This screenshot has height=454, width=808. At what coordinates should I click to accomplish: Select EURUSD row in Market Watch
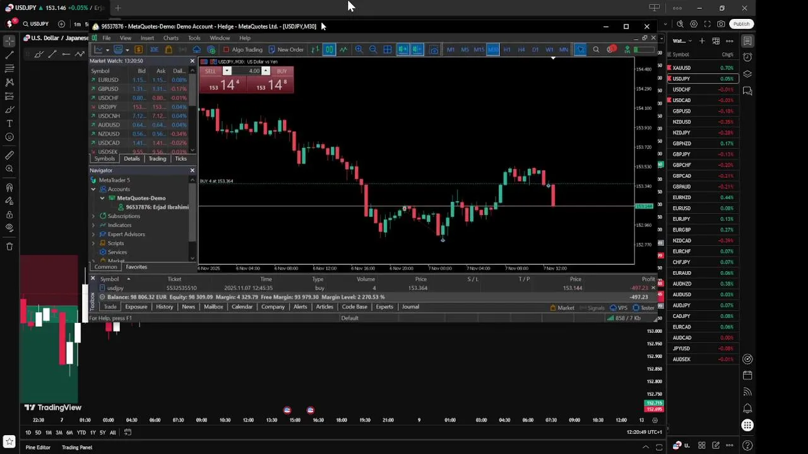click(139, 80)
